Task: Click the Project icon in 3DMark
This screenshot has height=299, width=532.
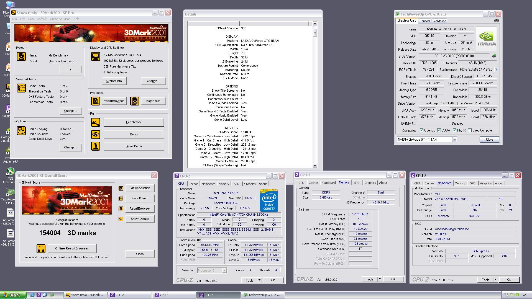Action: coord(21,56)
